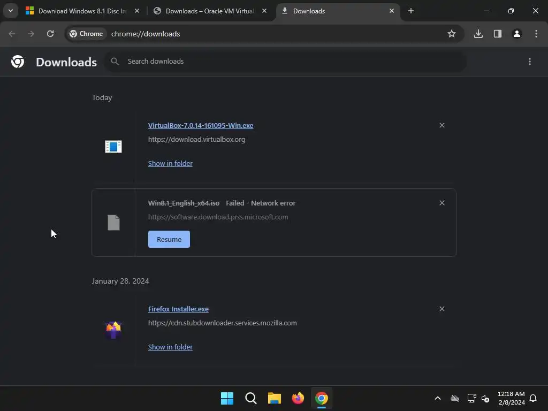Open Windows taskbar search
This screenshot has height=411, width=548.
point(250,398)
